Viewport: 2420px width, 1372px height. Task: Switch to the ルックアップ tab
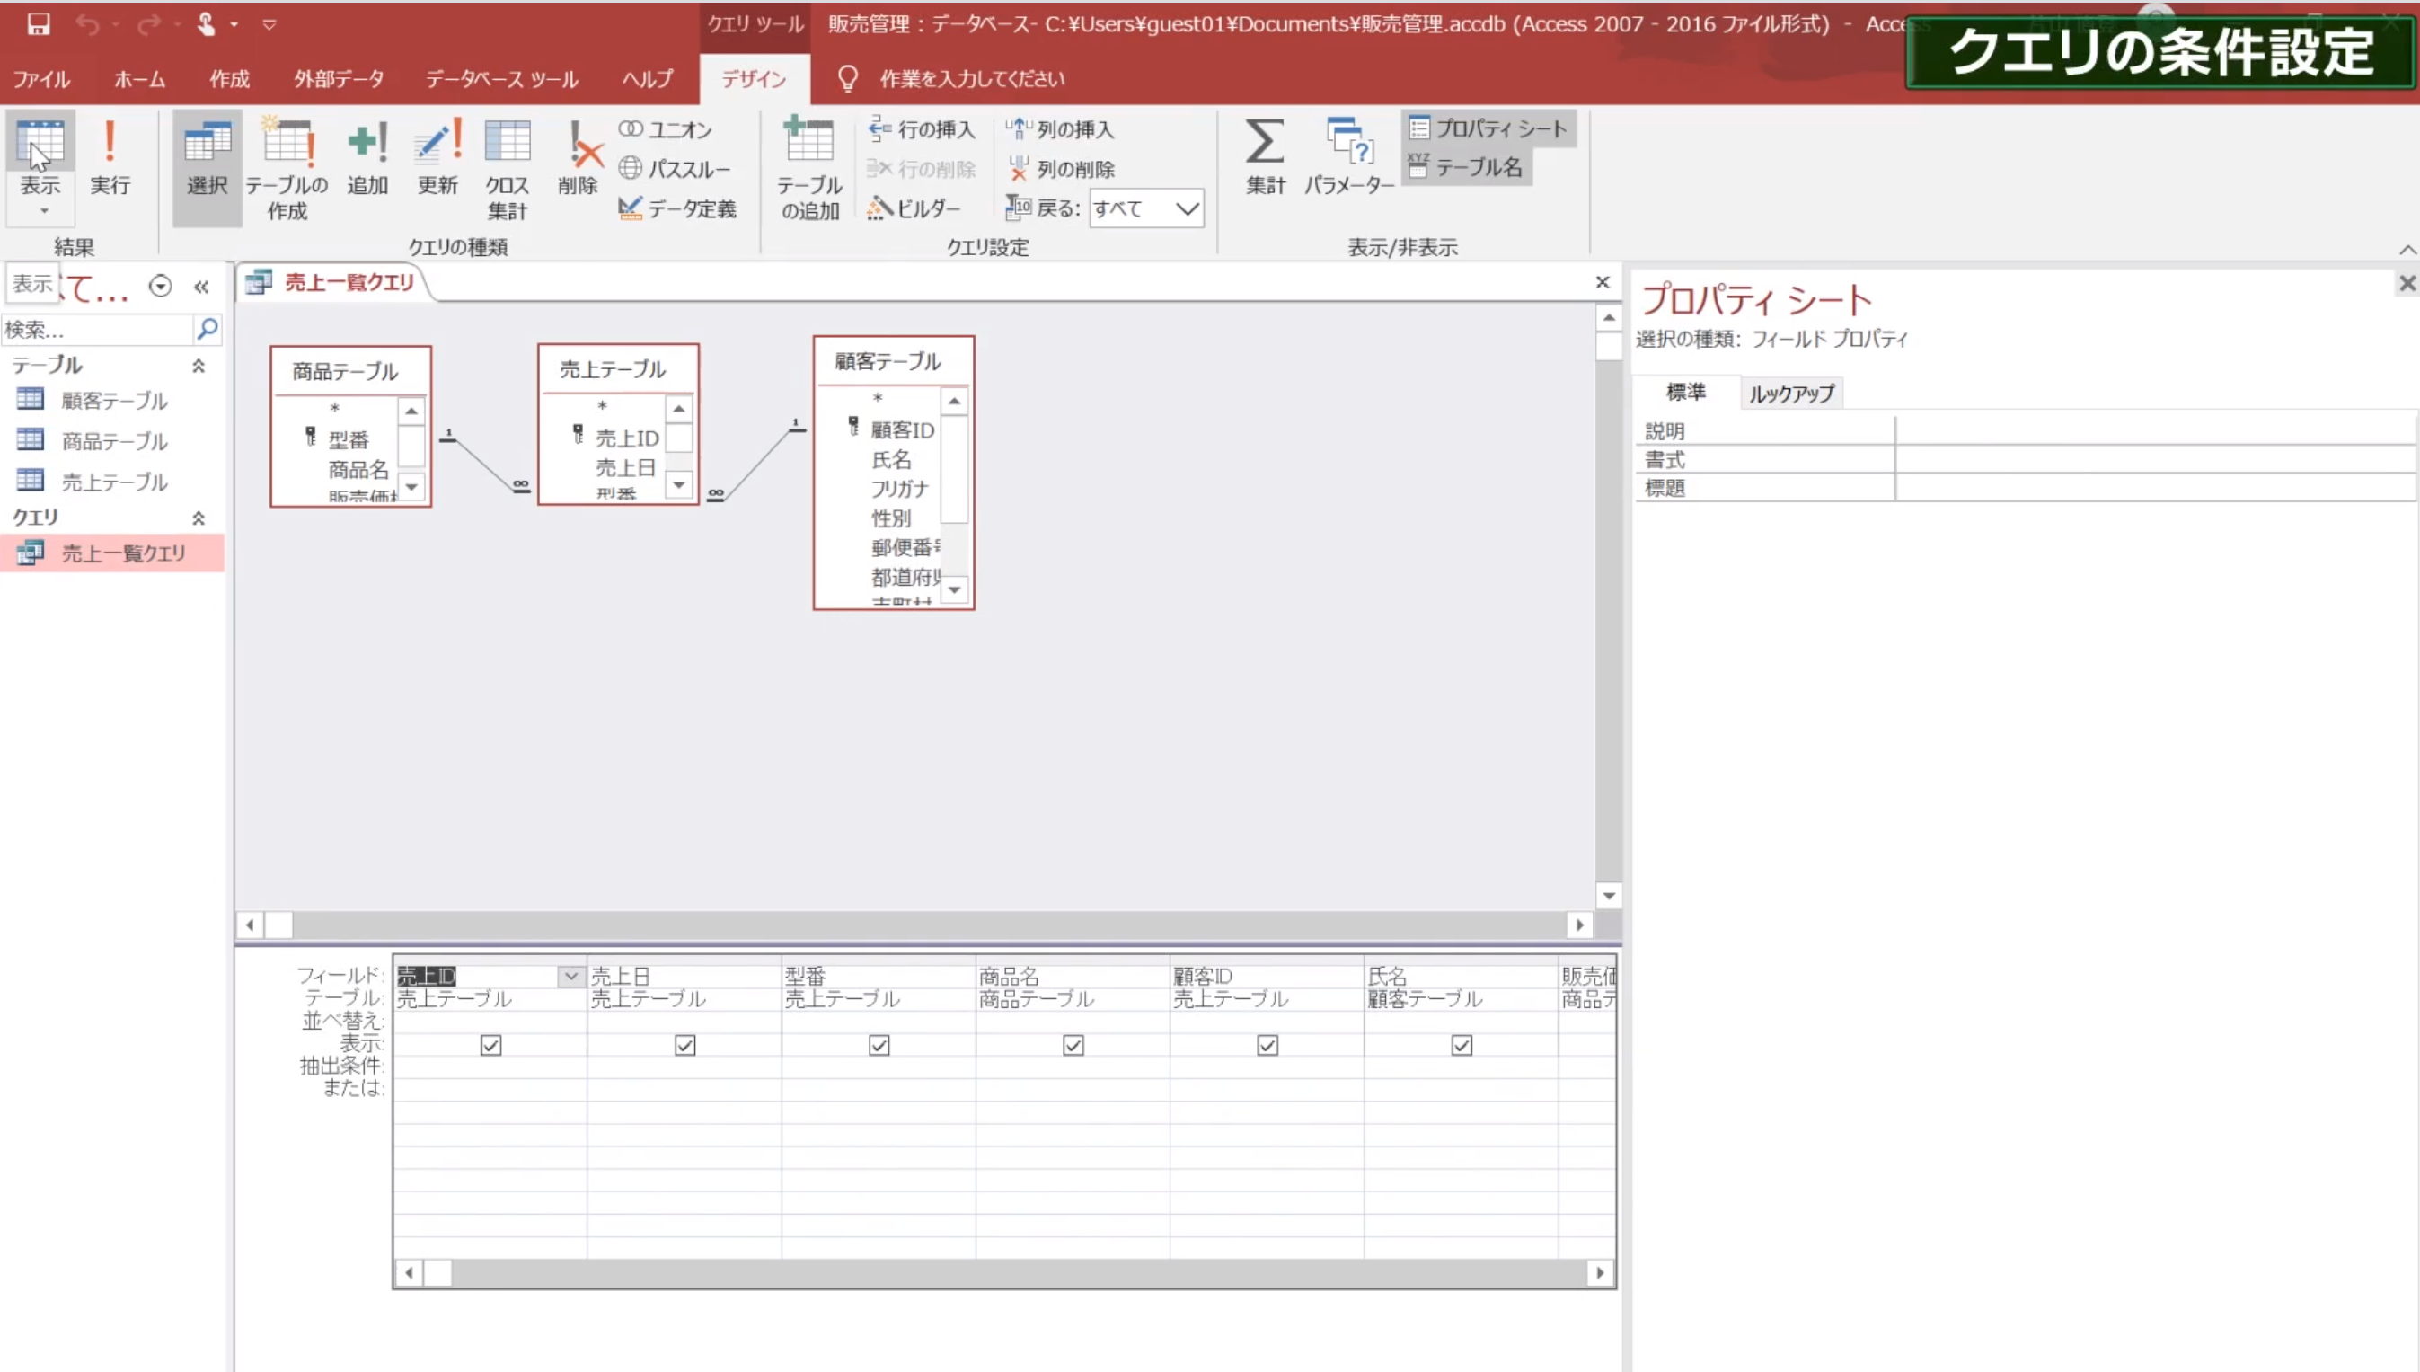pyautogui.click(x=1790, y=394)
